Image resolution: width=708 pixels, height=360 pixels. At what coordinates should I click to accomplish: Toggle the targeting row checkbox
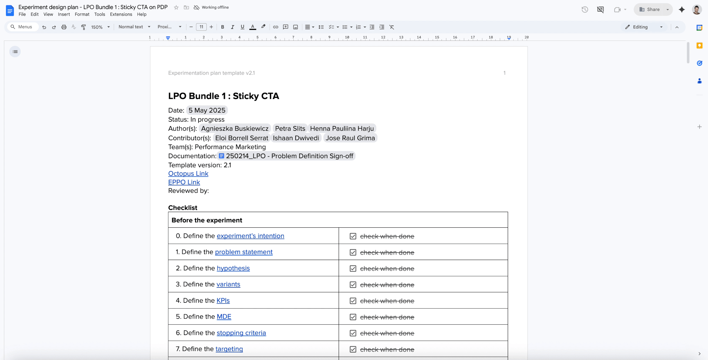click(x=353, y=349)
